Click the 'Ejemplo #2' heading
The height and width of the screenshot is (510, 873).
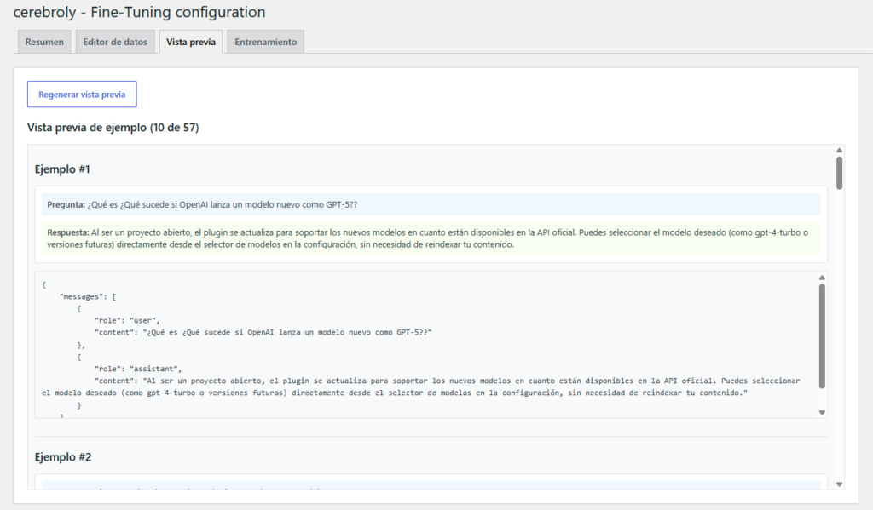[x=63, y=457]
